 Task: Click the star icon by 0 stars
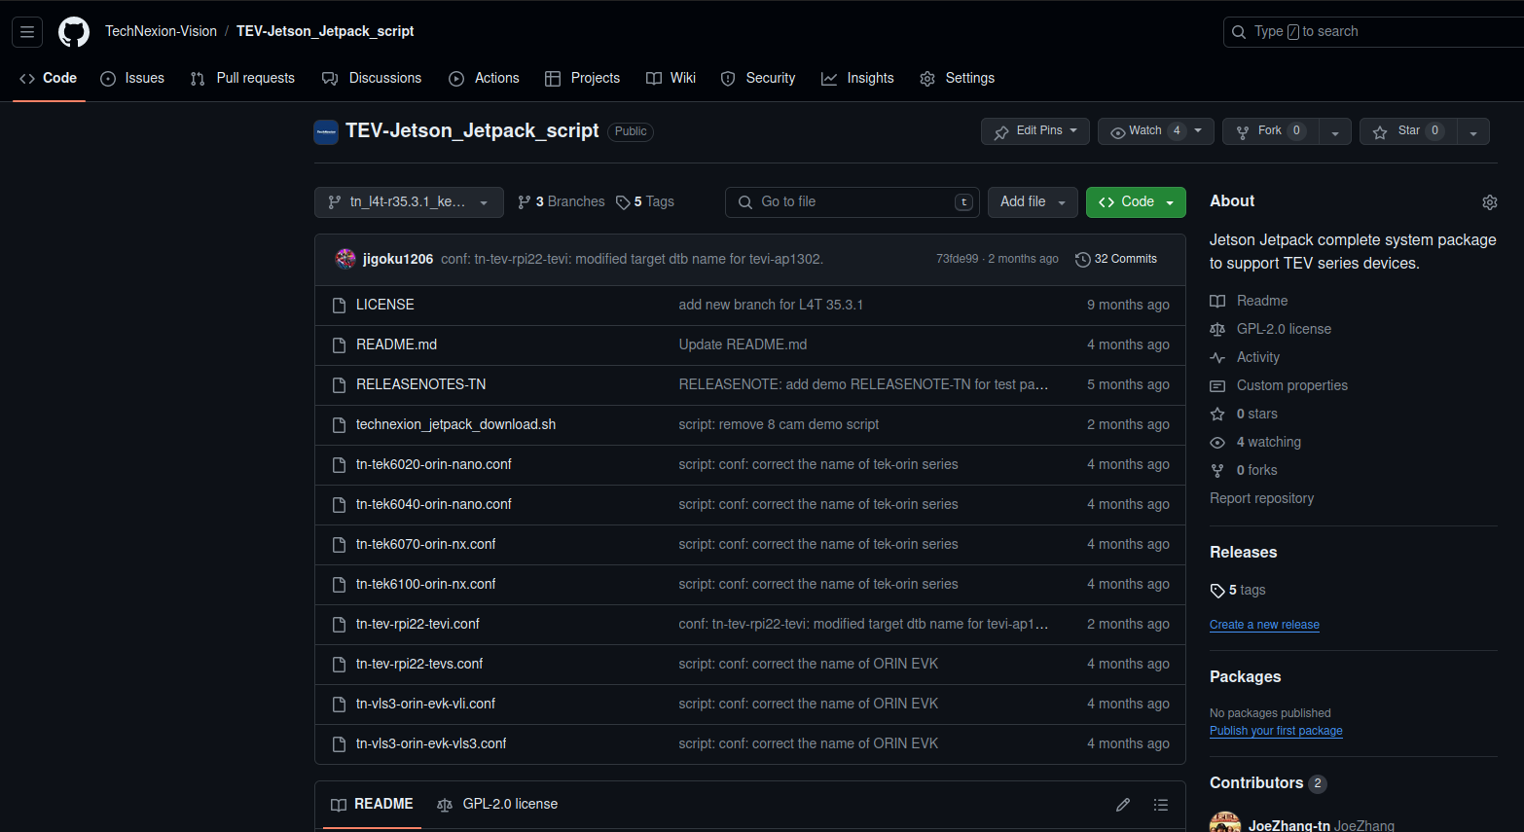(x=1217, y=415)
